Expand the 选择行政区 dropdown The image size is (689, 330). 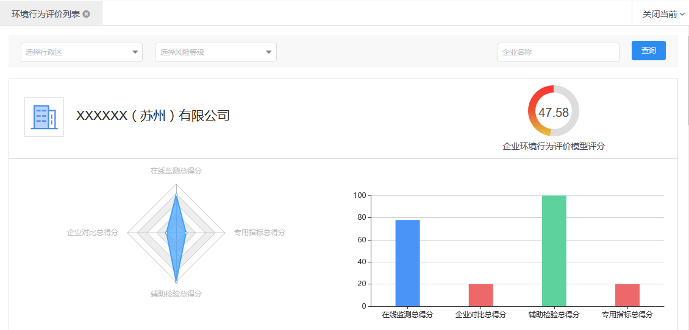coord(82,52)
